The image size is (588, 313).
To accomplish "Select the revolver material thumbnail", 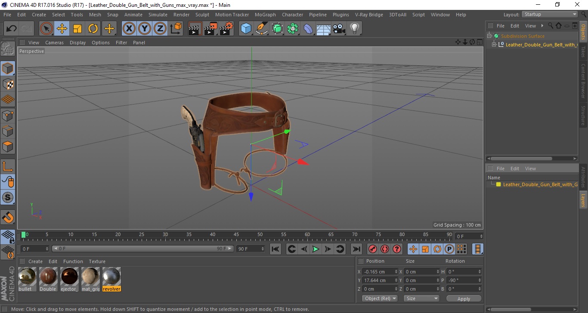I will point(111,279).
